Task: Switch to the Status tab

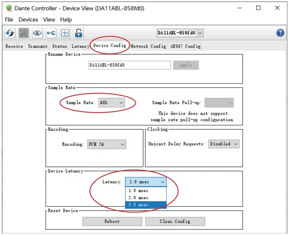Action: click(x=59, y=46)
